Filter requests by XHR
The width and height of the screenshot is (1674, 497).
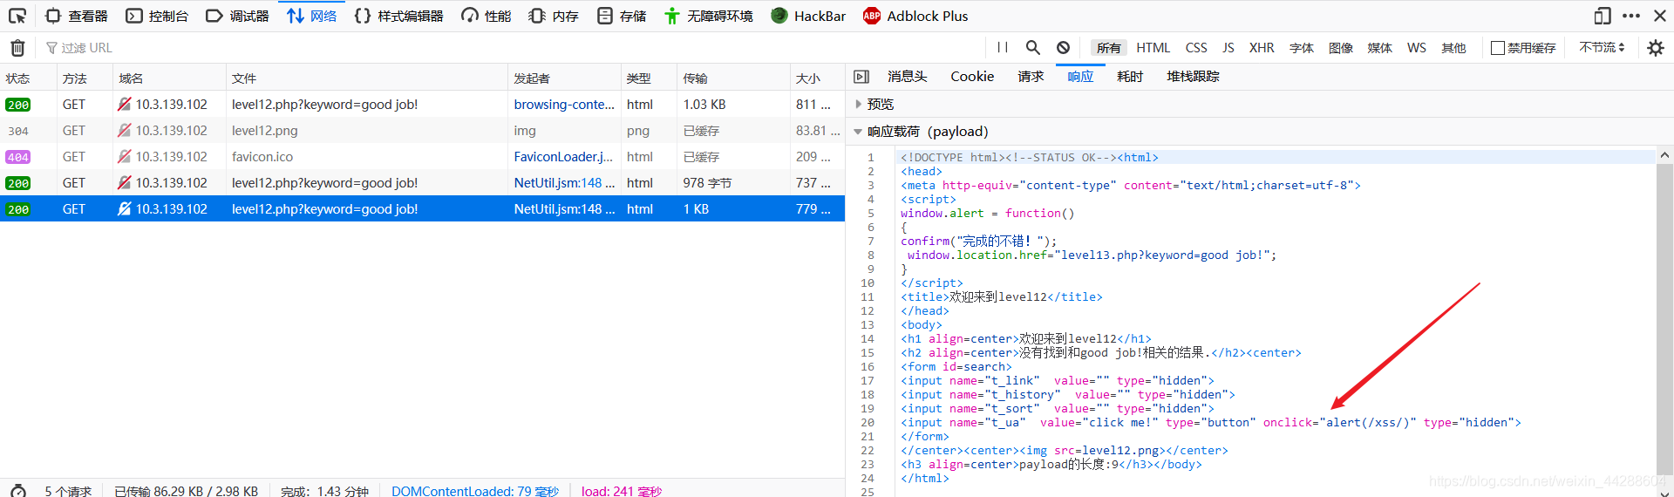1262,48
